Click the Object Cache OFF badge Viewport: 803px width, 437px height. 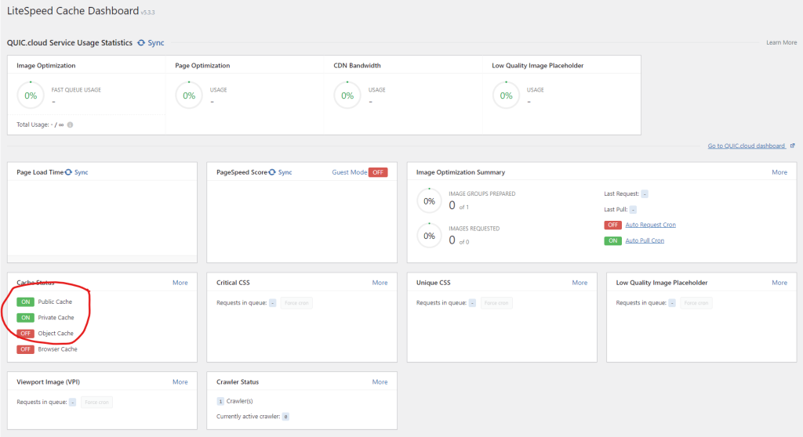25,334
